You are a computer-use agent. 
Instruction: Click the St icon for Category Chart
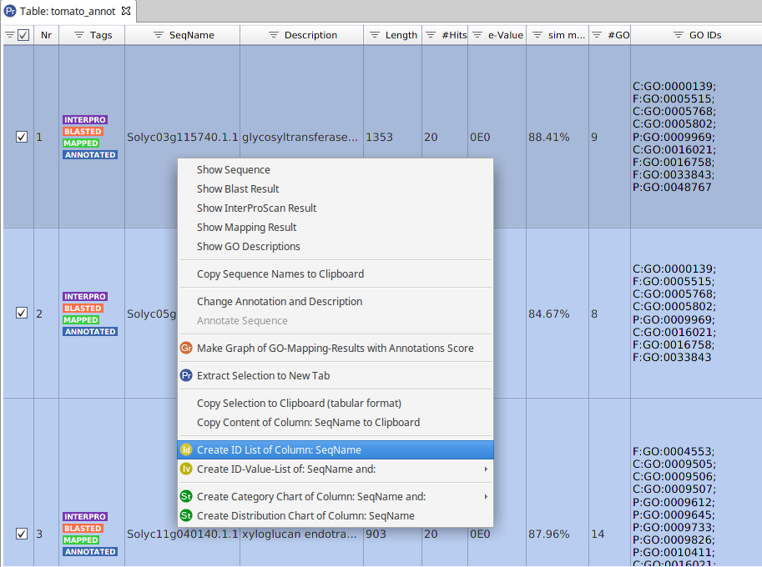[186, 497]
